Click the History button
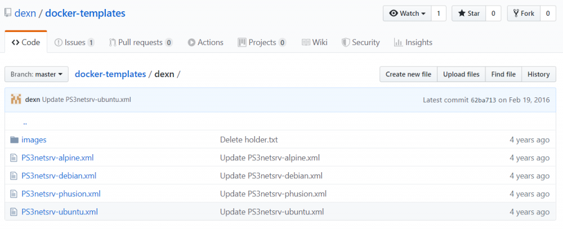 pyautogui.click(x=539, y=74)
